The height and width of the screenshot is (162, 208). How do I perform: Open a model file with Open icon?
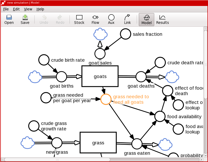(x=9, y=20)
